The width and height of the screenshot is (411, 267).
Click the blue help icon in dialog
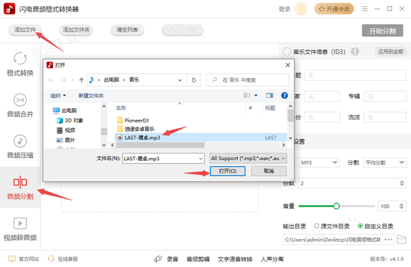click(x=284, y=95)
